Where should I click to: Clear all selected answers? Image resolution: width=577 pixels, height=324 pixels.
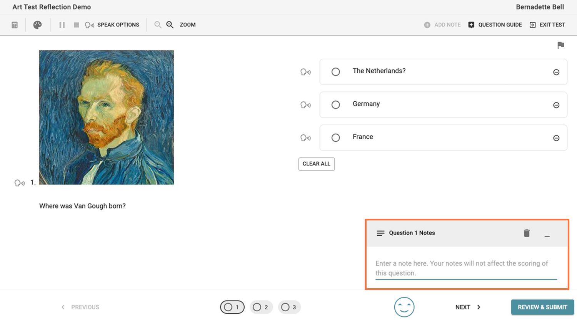[x=317, y=164]
